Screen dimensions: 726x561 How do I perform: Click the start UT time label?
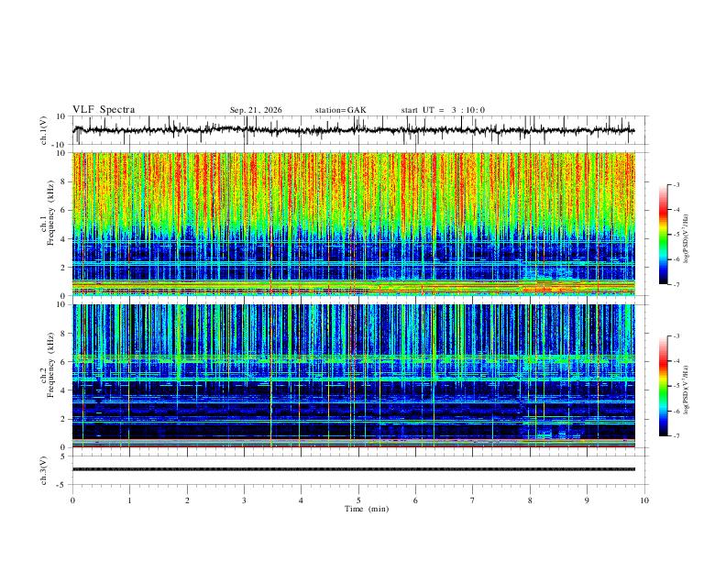[443, 110]
